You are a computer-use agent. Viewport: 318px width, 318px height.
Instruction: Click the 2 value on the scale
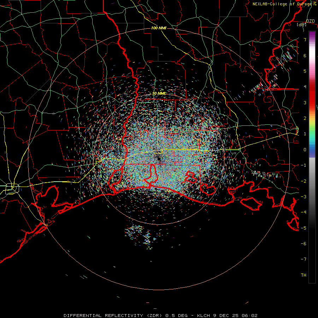[305, 118]
